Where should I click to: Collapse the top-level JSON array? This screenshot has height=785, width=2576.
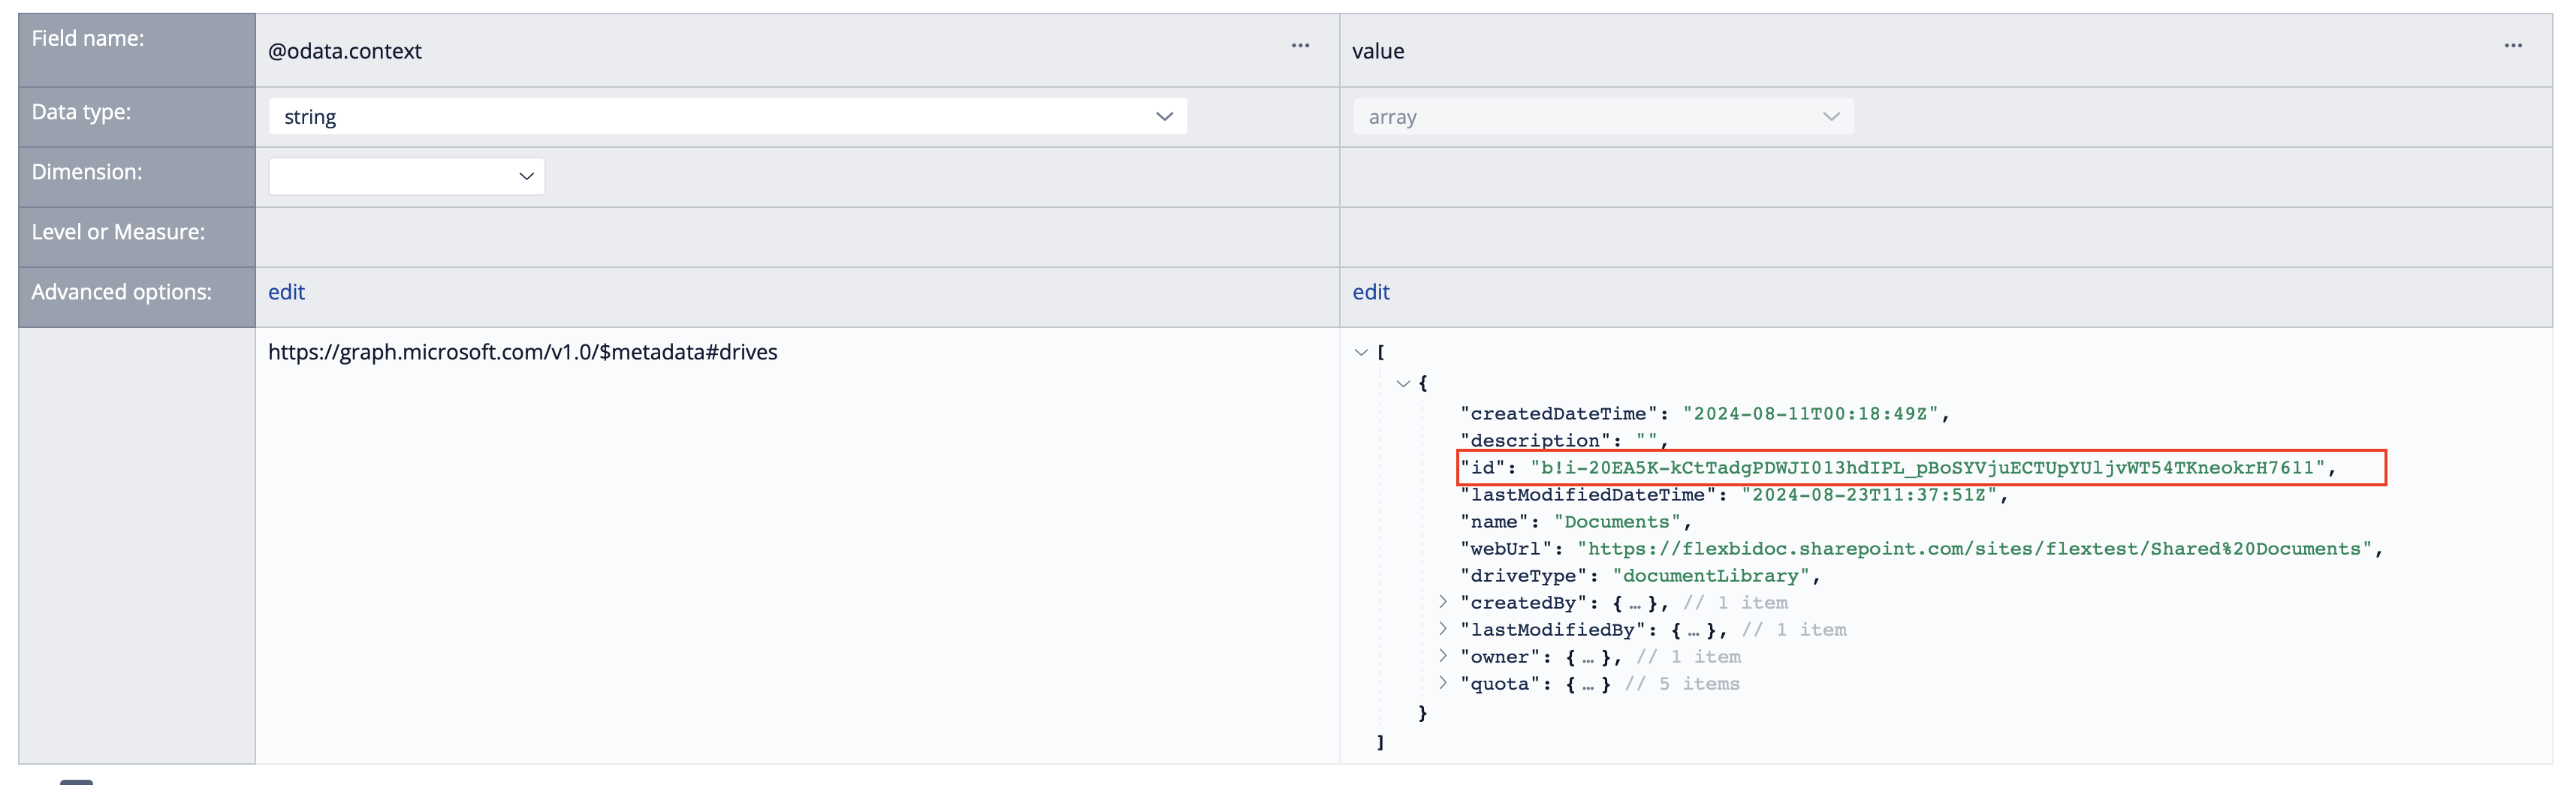pyautogui.click(x=1360, y=353)
